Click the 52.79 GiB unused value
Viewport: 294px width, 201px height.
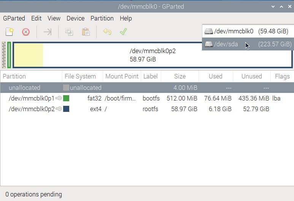point(256,109)
